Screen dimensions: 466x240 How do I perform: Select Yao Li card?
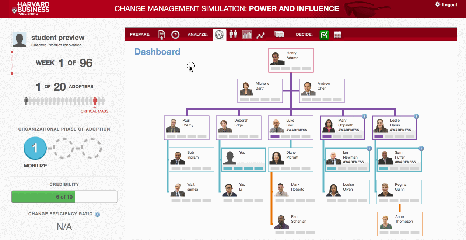tap(243, 192)
